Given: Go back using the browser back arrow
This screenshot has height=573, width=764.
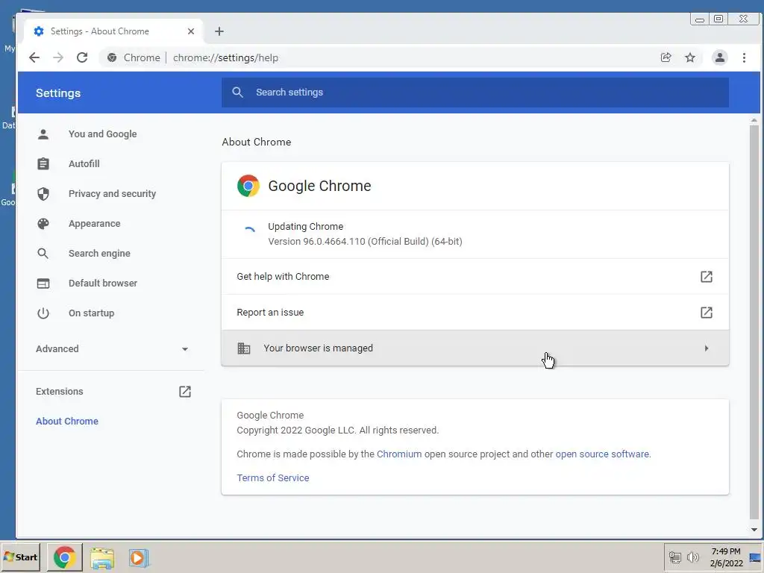Looking at the screenshot, I should (34, 57).
